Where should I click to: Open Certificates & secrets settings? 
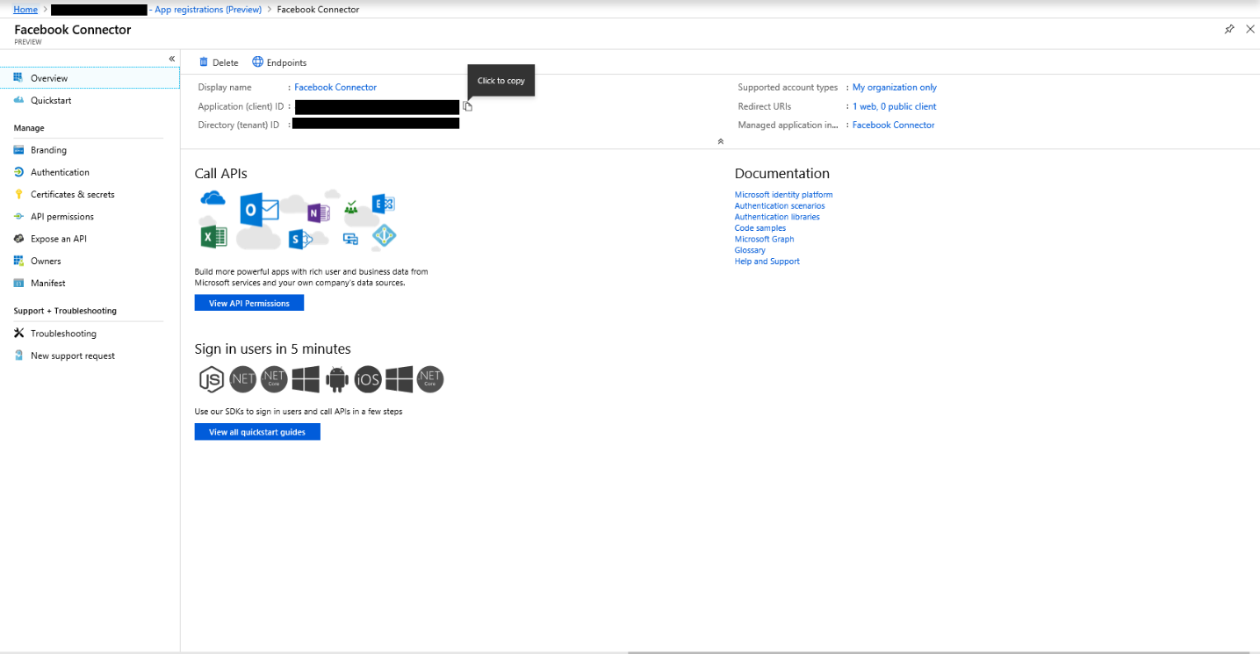pyautogui.click(x=72, y=194)
